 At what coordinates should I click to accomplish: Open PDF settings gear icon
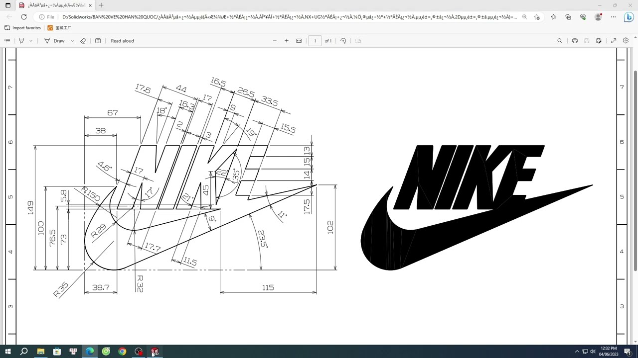coord(626,41)
